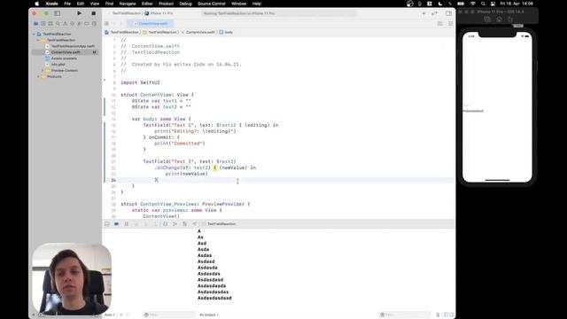
Task: Open the Report navigator icon
Action: (95, 24)
